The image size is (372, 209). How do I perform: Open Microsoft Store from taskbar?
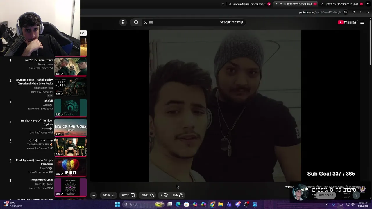pos(187,204)
